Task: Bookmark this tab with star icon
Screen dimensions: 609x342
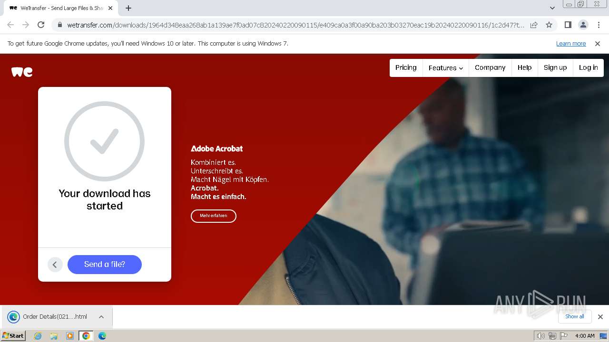Action: coord(549,25)
